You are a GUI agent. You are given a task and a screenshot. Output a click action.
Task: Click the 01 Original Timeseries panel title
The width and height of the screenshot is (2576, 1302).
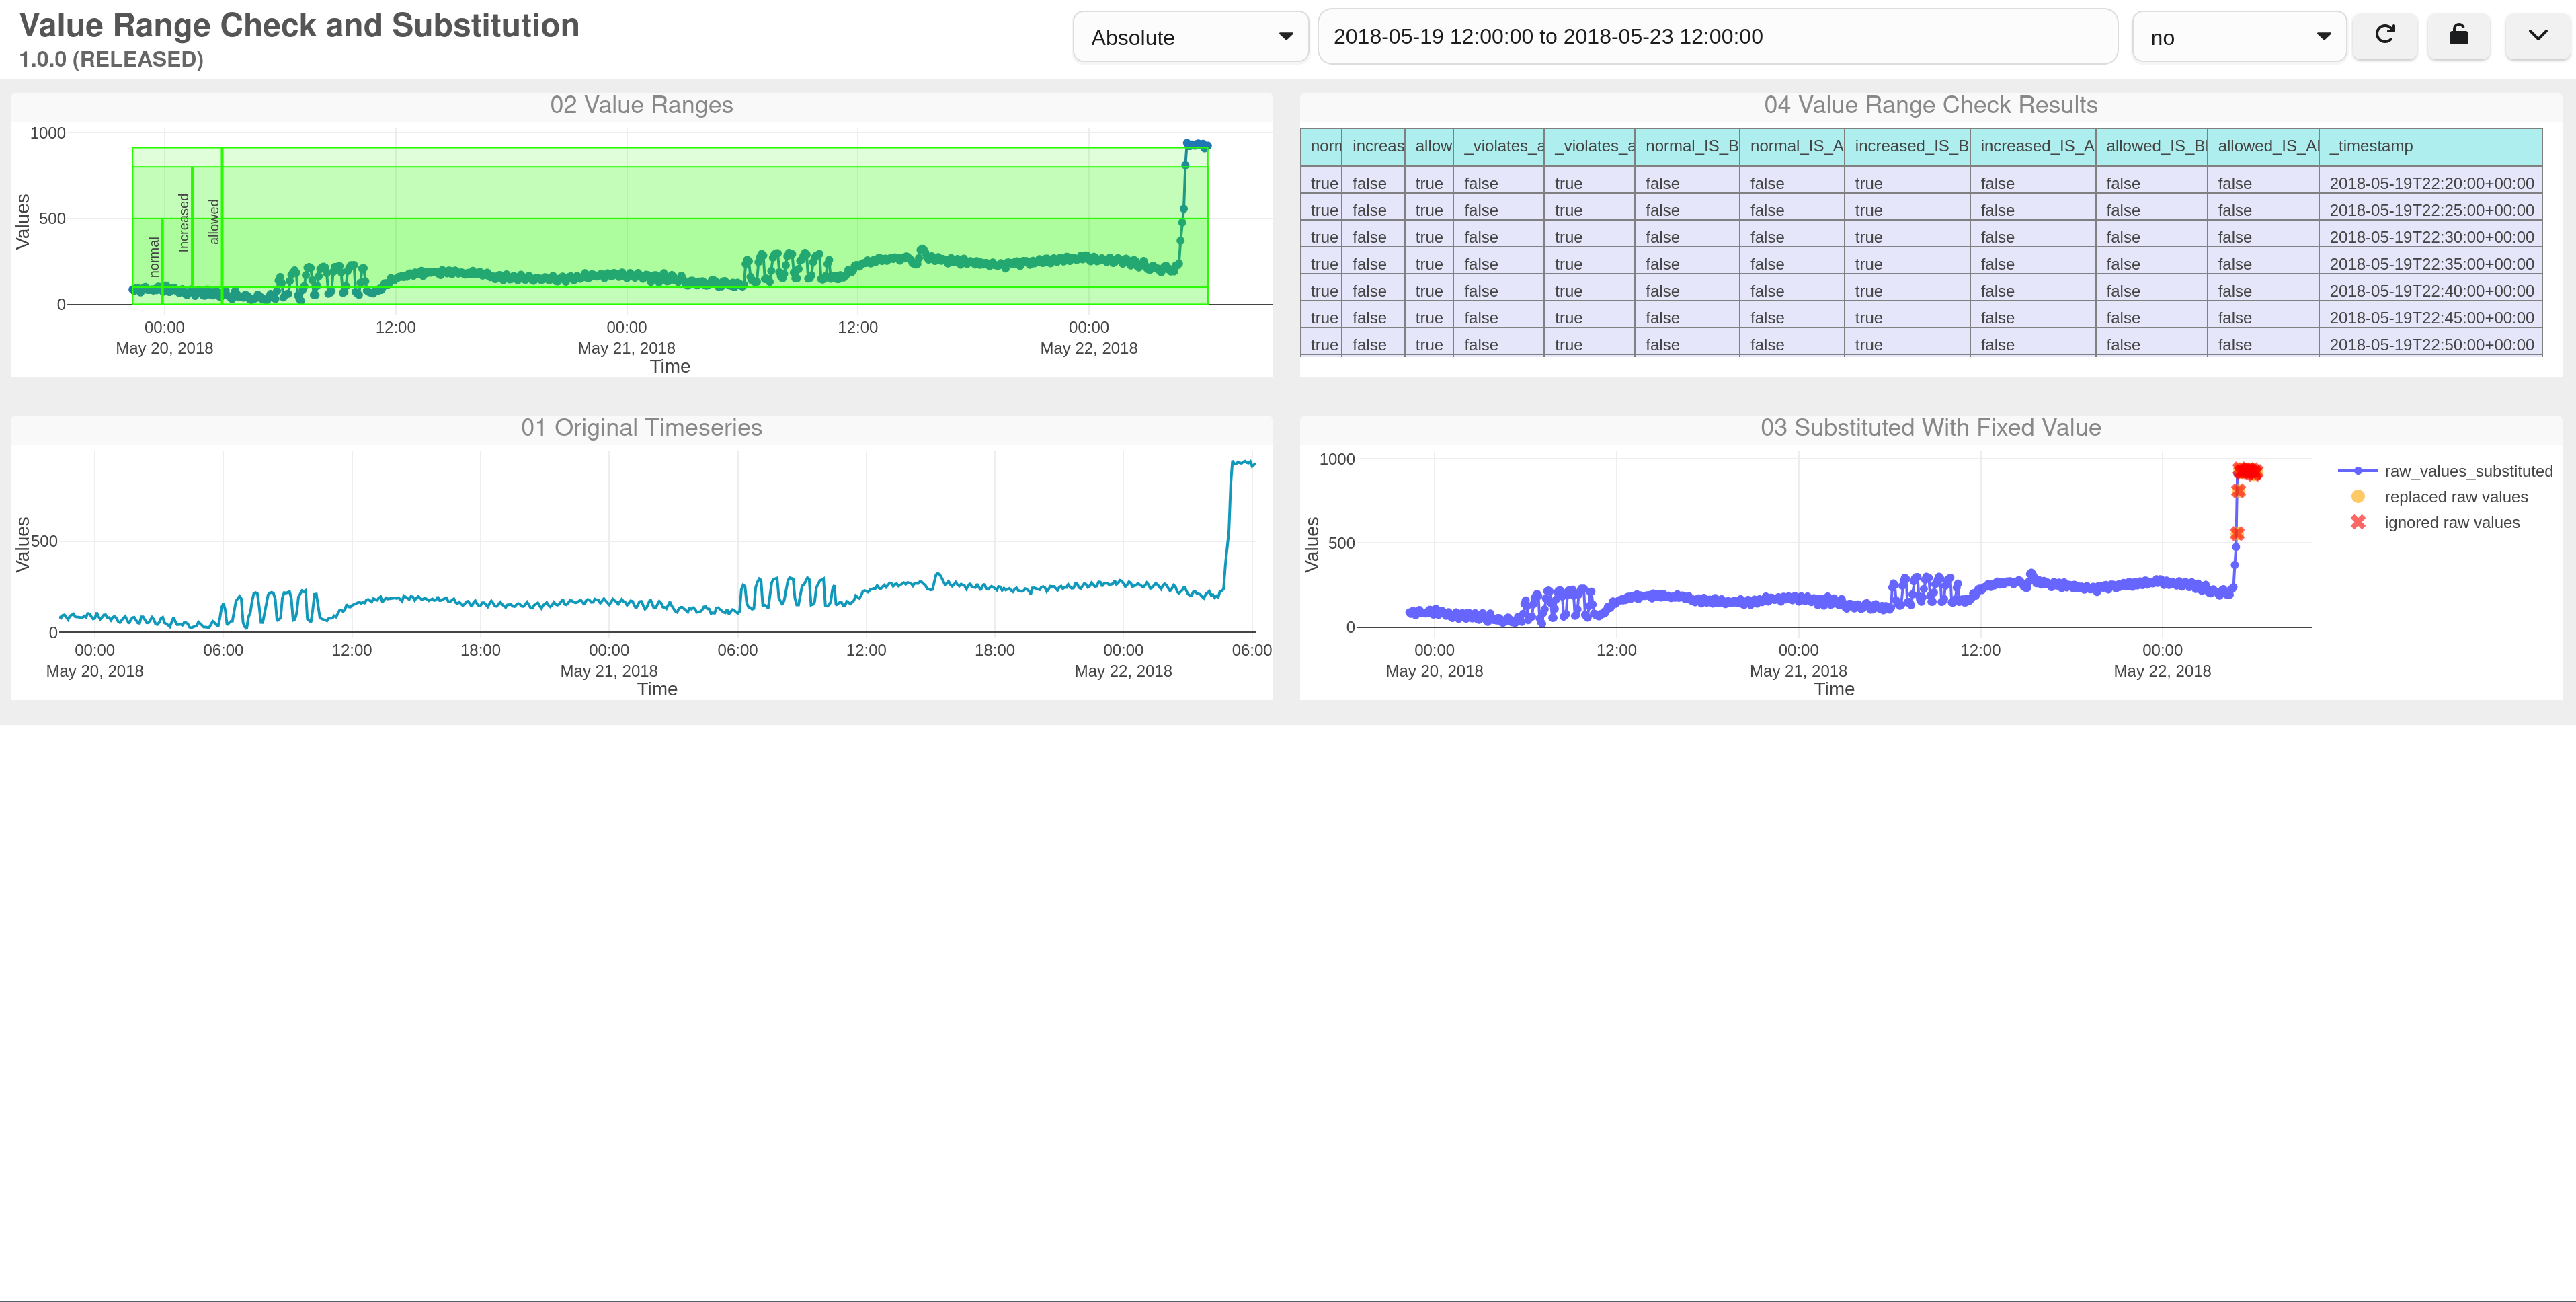tap(641, 428)
